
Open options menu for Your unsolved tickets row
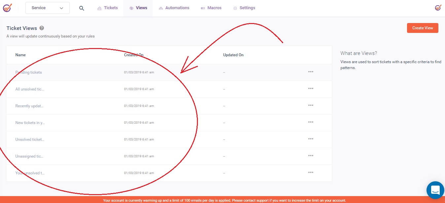pos(311,172)
